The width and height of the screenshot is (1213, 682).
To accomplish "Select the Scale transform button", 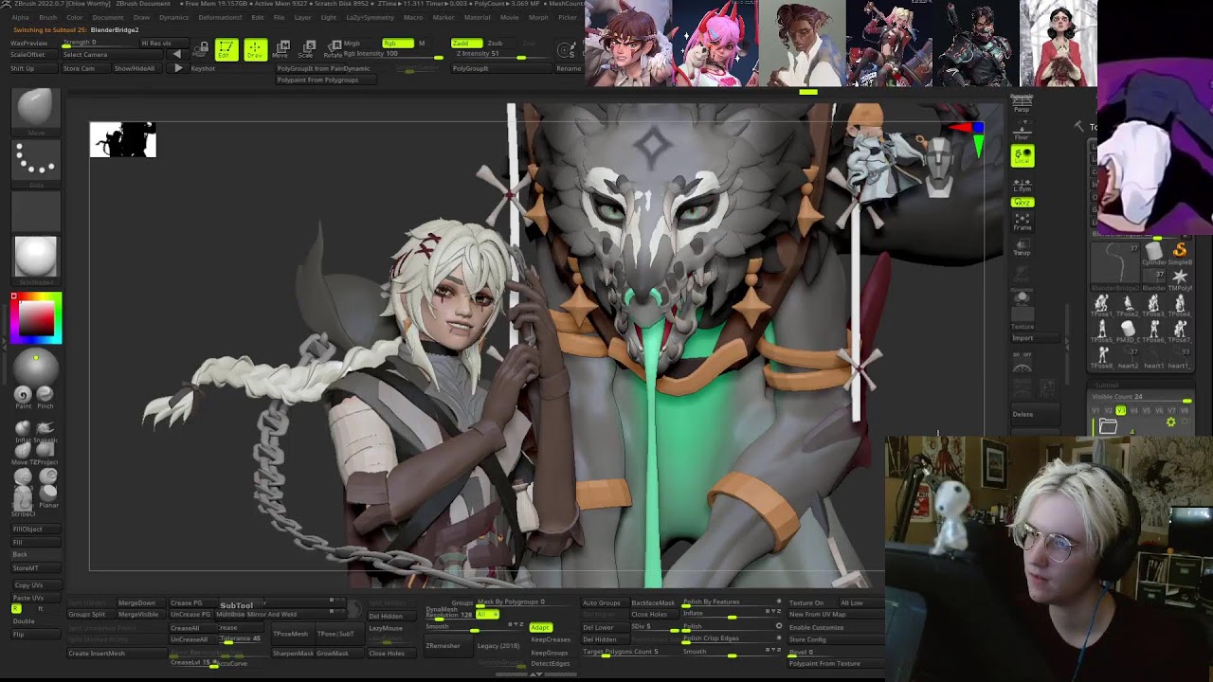I will (306, 50).
